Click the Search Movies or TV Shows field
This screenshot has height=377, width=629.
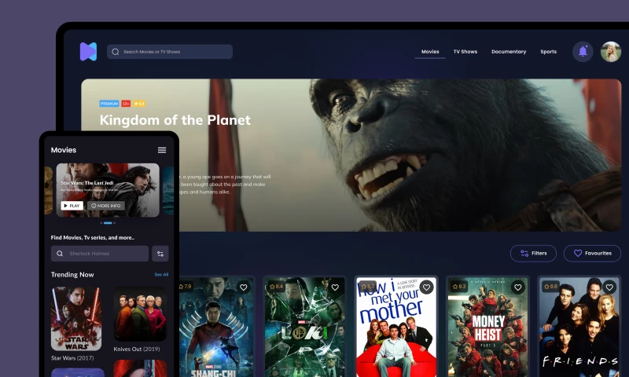170,52
